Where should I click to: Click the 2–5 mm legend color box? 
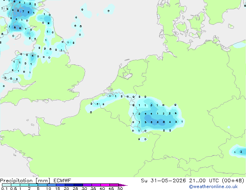point(33,185)
